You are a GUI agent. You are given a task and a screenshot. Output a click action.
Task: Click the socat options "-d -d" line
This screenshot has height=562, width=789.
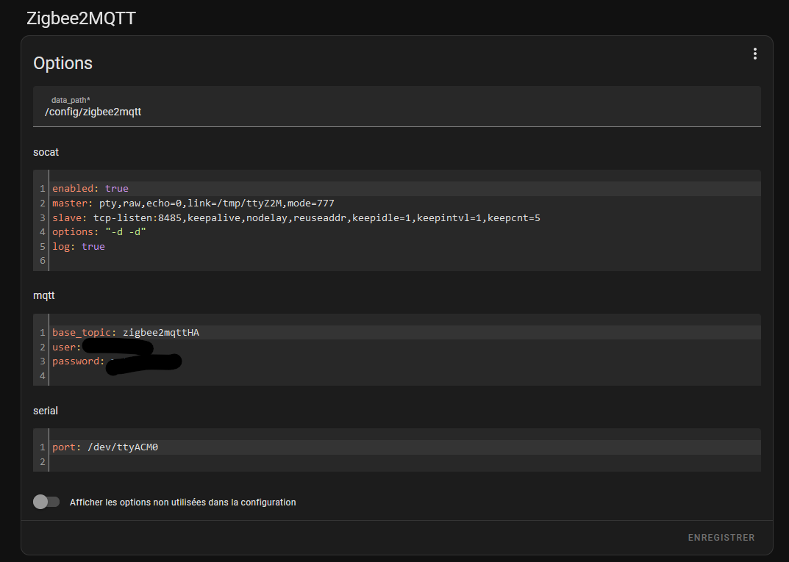pyautogui.click(x=99, y=232)
